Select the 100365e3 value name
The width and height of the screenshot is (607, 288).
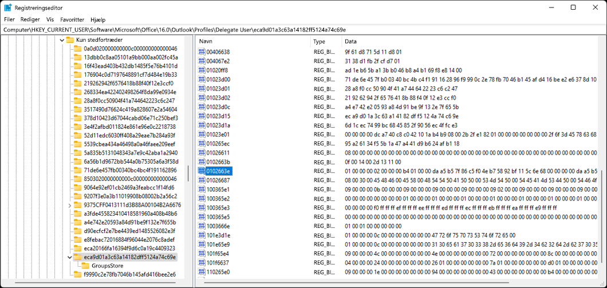(x=218, y=207)
